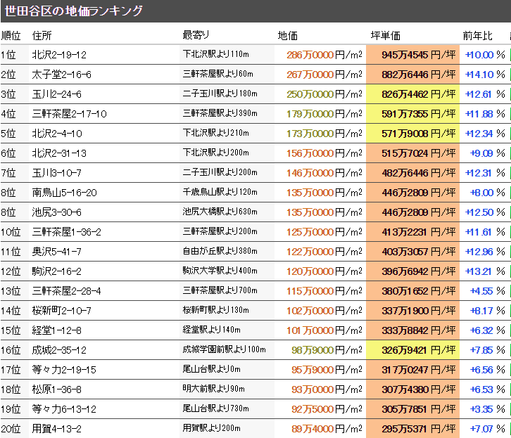Open the 三軒茶屋2-17-10 address link
The height and width of the screenshot is (438, 511).
pyautogui.click(x=69, y=114)
